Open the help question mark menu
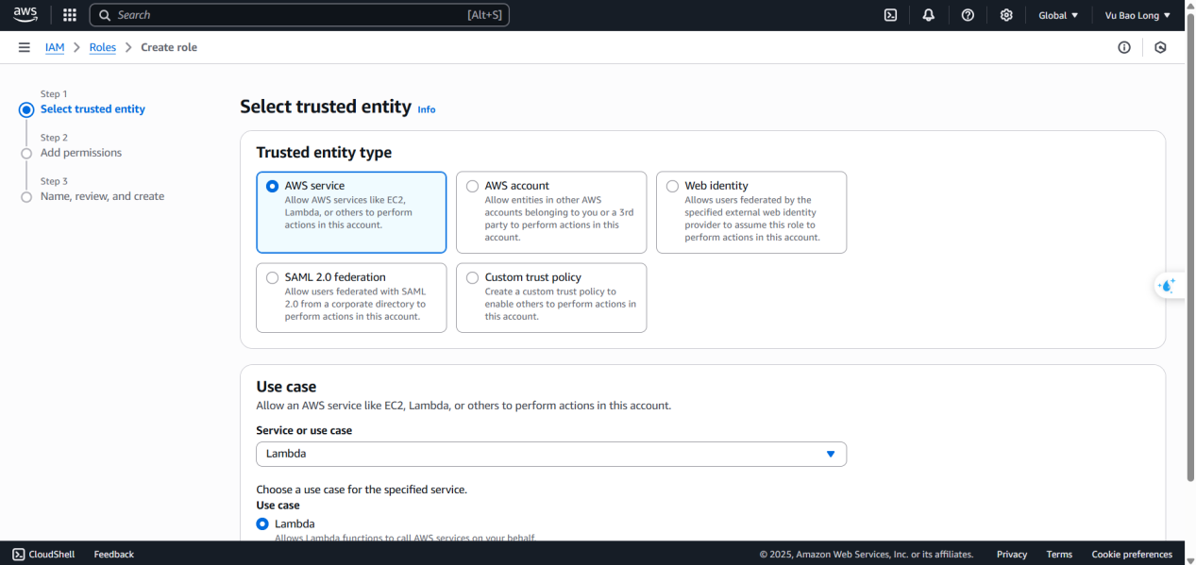1196x565 pixels. pos(968,15)
